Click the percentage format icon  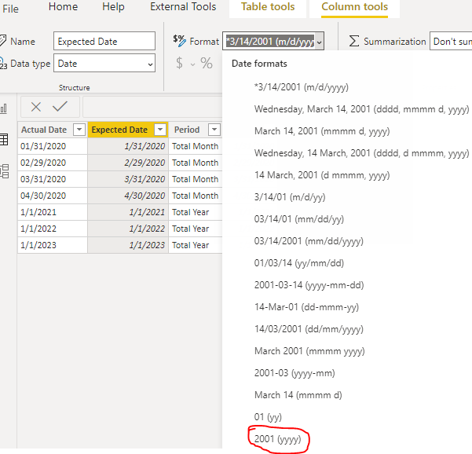point(207,63)
